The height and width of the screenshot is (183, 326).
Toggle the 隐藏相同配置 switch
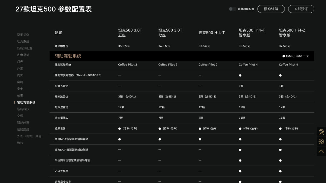(x=232, y=9)
